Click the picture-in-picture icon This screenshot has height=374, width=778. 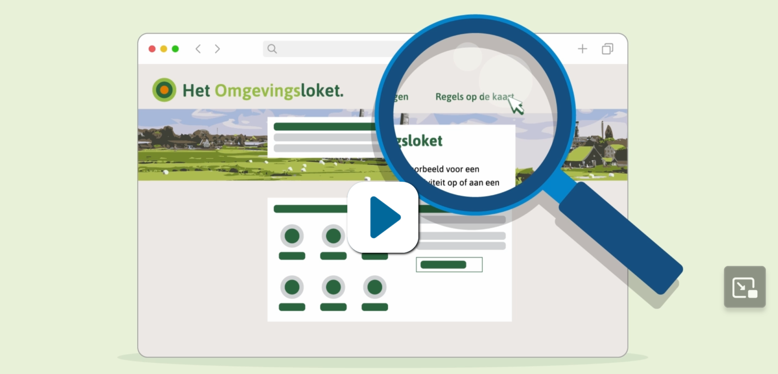pos(744,287)
